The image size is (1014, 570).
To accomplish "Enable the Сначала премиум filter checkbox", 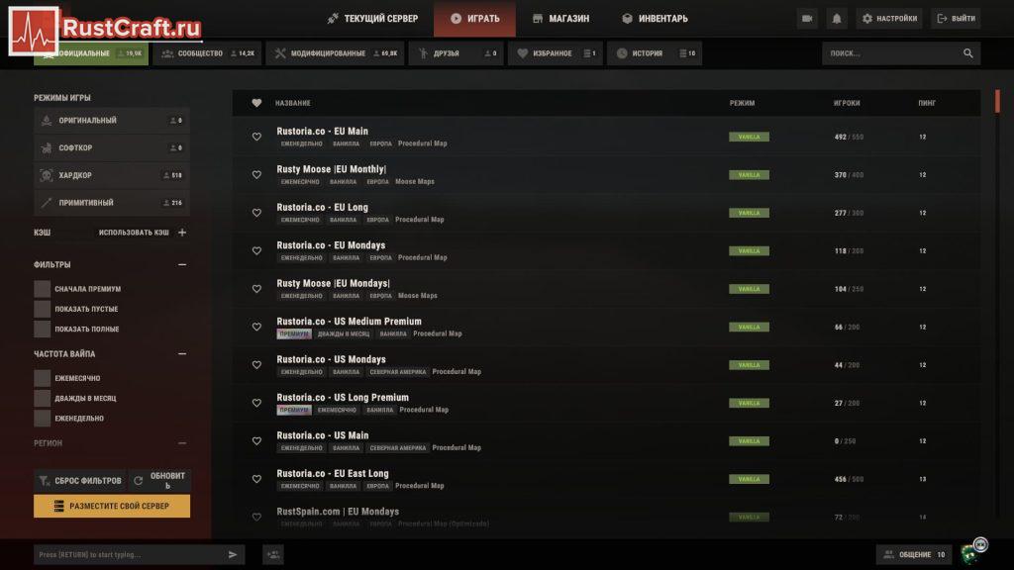I will coord(42,289).
